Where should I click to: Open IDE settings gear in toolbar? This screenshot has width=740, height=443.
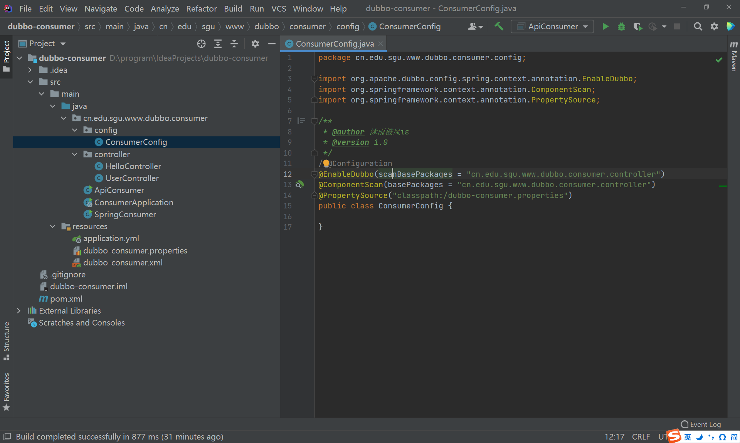click(714, 27)
